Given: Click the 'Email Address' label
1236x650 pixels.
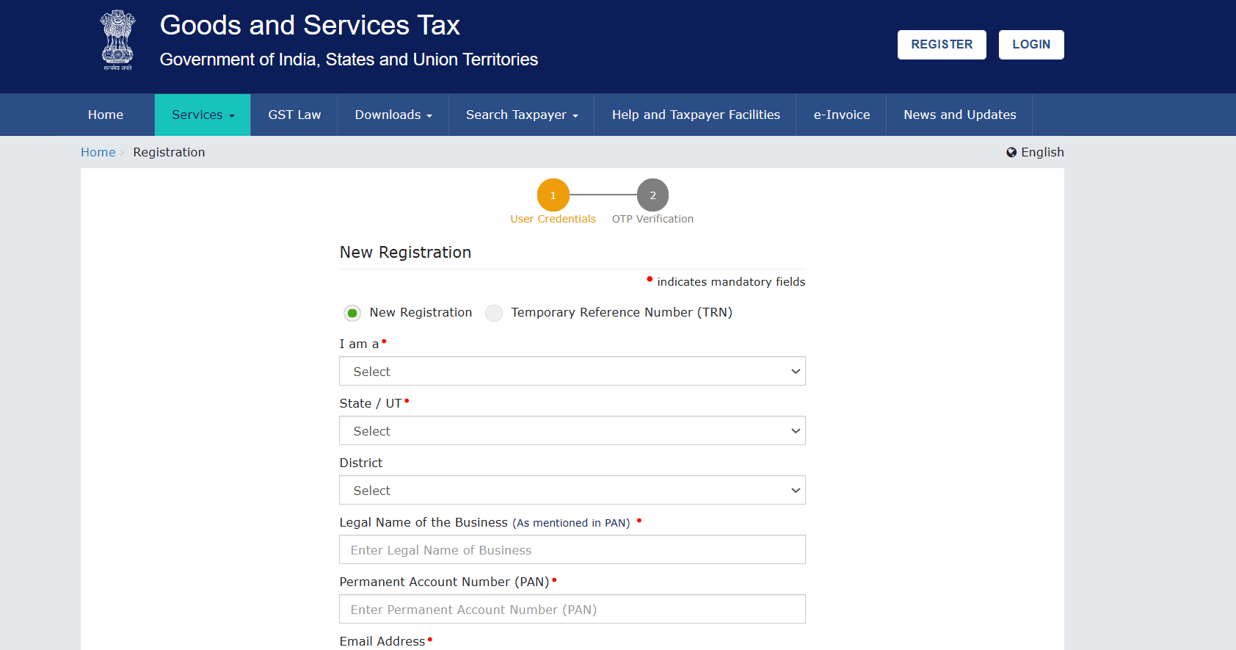Looking at the screenshot, I should pos(382,641).
